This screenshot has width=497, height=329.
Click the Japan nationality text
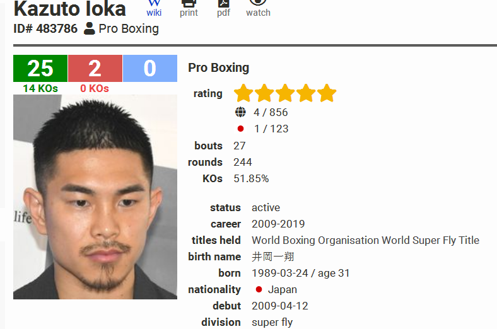[283, 290]
